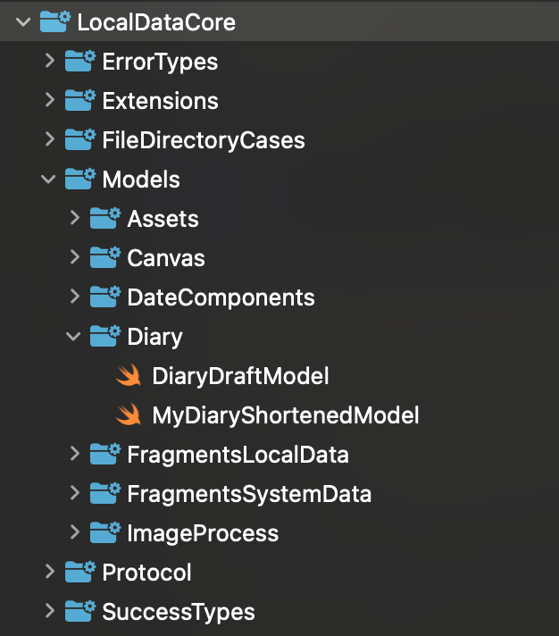Open MyDiaryShortenedModel file
The width and height of the screenshot is (559, 636).
(x=285, y=415)
